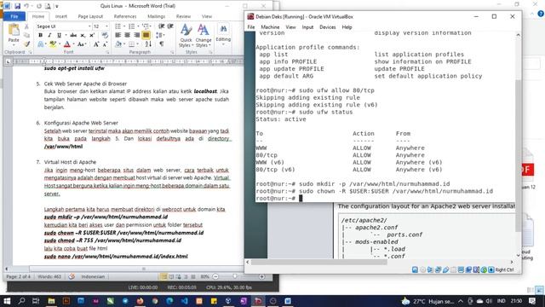Viewport: 545px width, 307px height.
Task: Open the Change Case Aa dropdown
Action: tap(82, 44)
